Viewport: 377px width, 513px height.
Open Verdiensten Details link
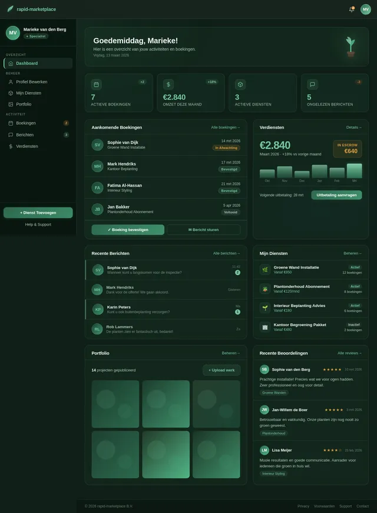(354, 128)
